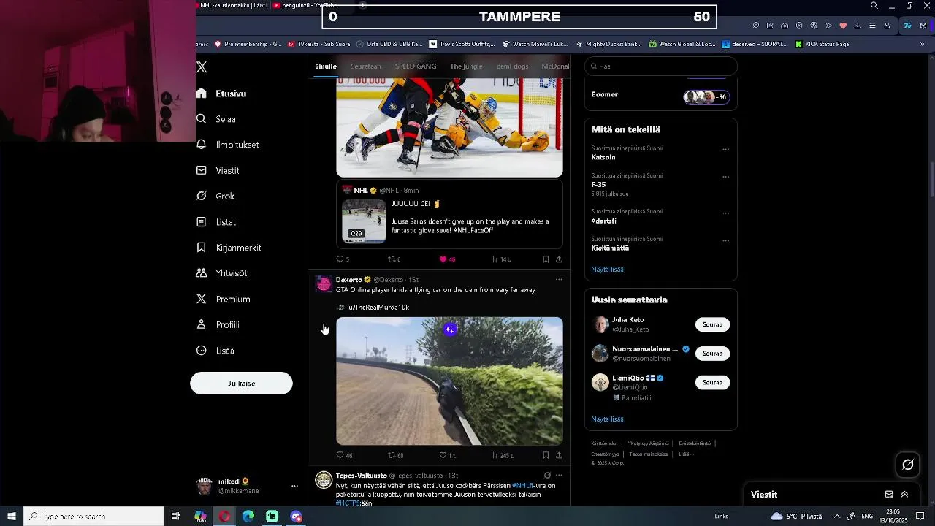Open Yhteisöt communities page

(x=222, y=273)
